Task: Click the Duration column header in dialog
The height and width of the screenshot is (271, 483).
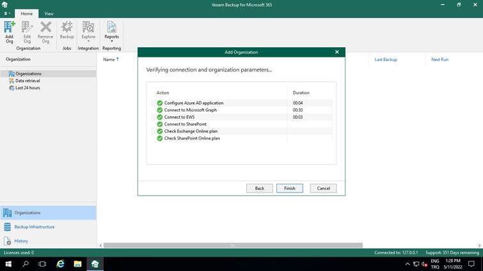Action: click(x=301, y=92)
